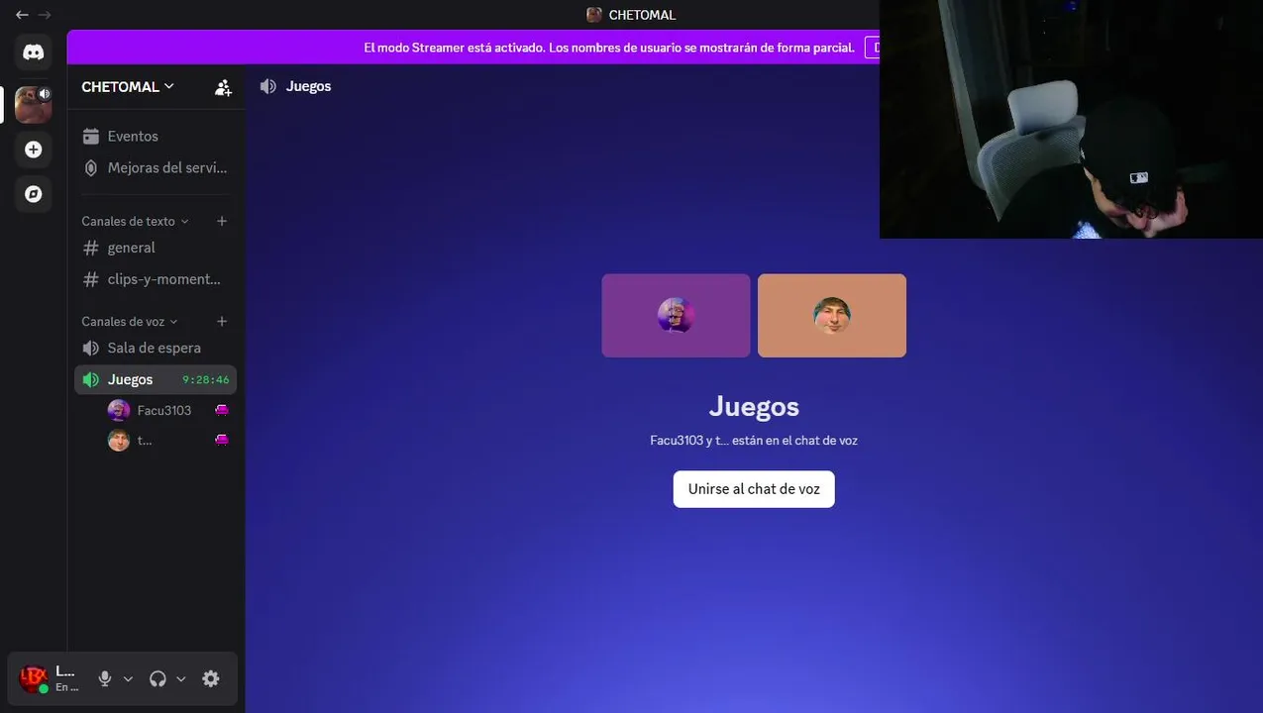Viewport: 1263px width, 713px height.
Task: Open the Discover servers compass icon
Action: pyautogui.click(x=33, y=194)
